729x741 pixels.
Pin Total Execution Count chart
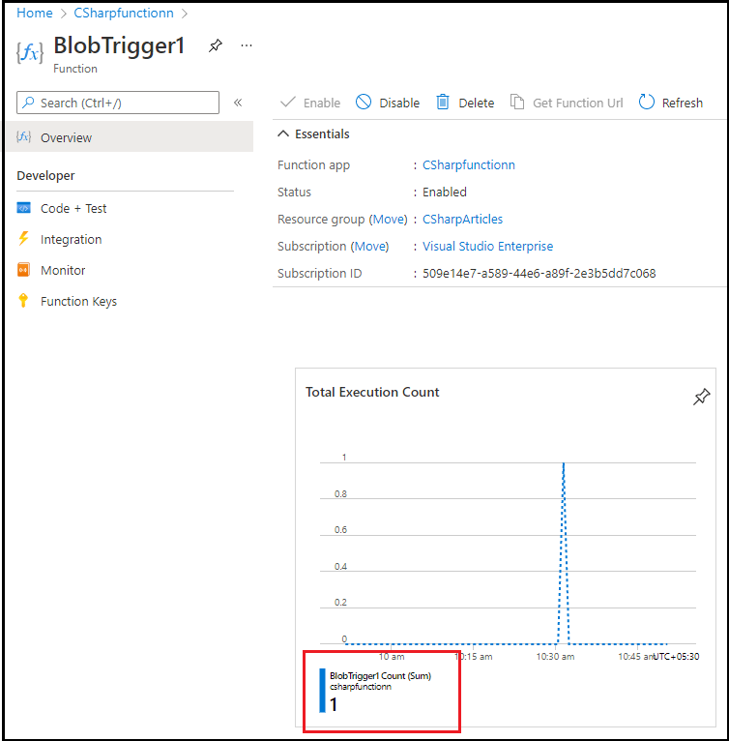(x=701, y=397)
